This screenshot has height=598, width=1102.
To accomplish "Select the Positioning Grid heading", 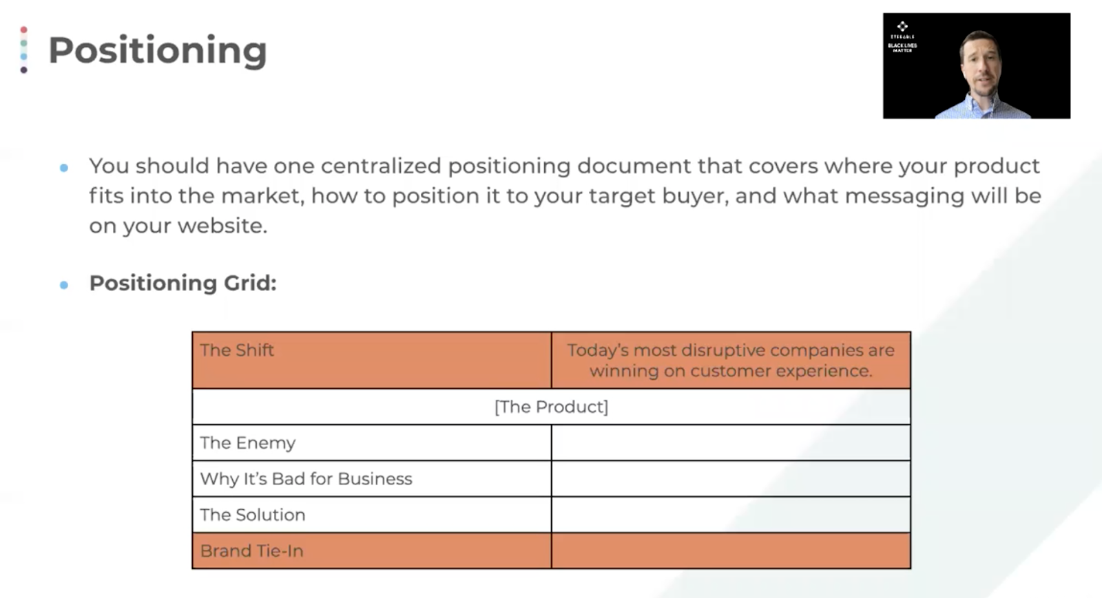I will pyautogui.click(x=183, y=283).
